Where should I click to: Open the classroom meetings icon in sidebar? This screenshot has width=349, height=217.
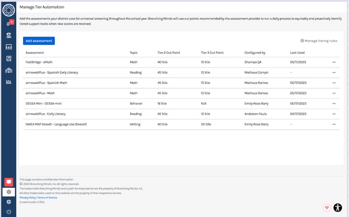[9, 47]
